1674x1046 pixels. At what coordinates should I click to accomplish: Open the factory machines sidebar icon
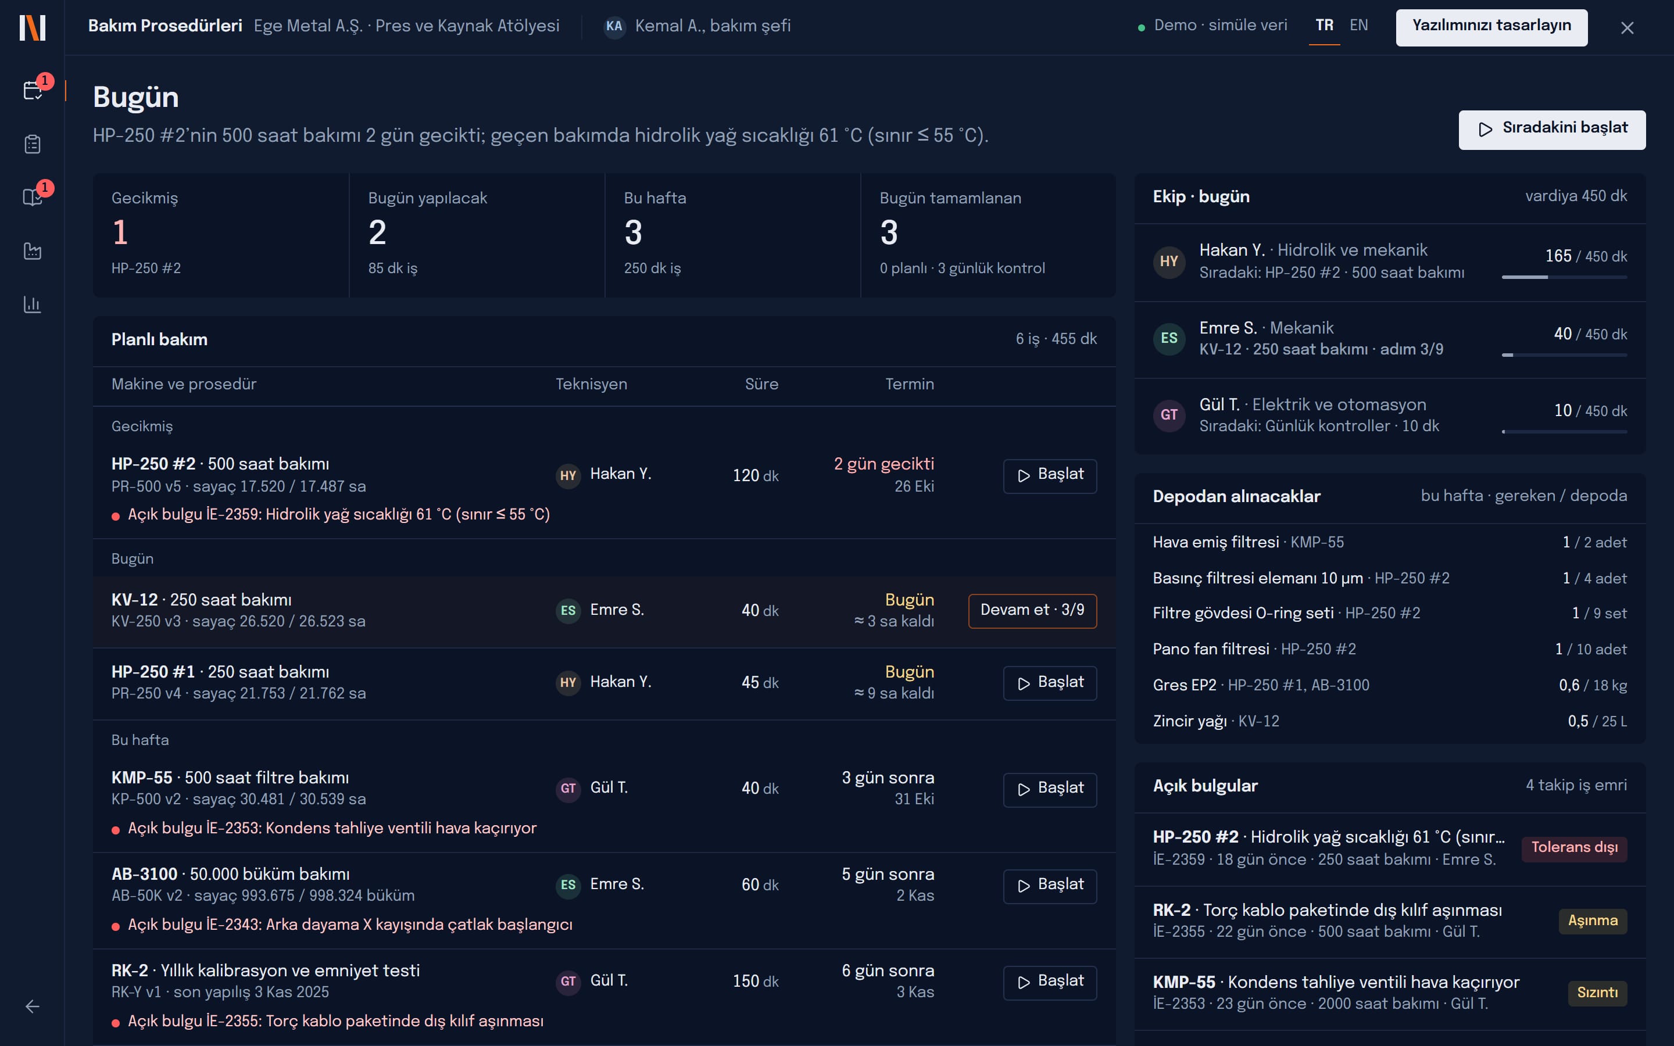click(33, 250)
